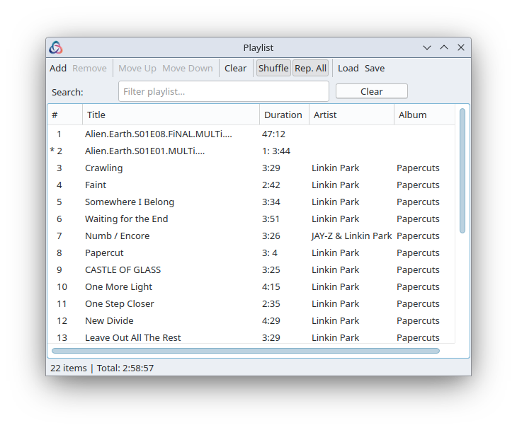Click the * 2 currently playing marker
Screen dimensions: 517x430
pos(56,151)
